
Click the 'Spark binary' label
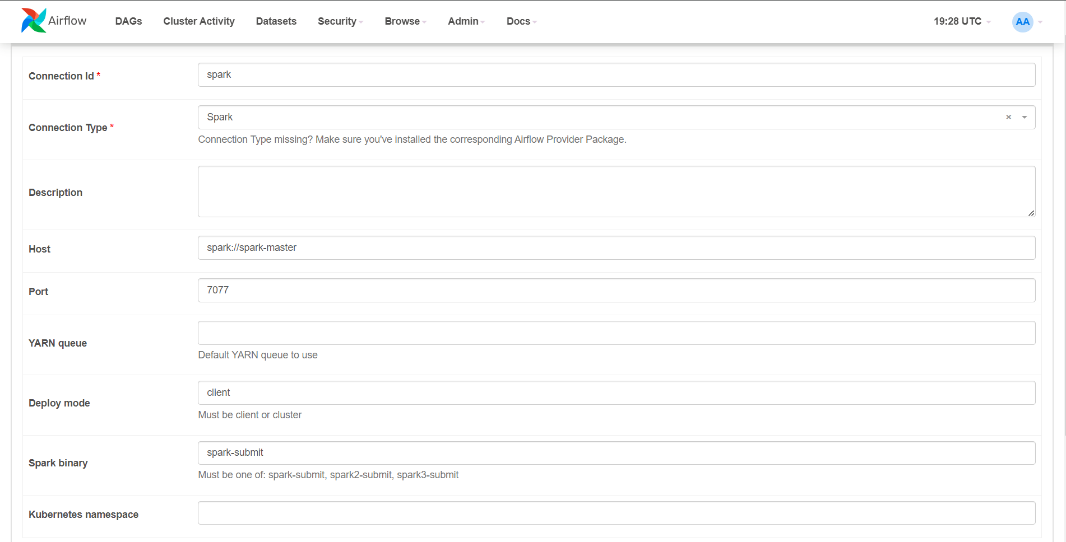pyautogui.click(x=58, y=463)
